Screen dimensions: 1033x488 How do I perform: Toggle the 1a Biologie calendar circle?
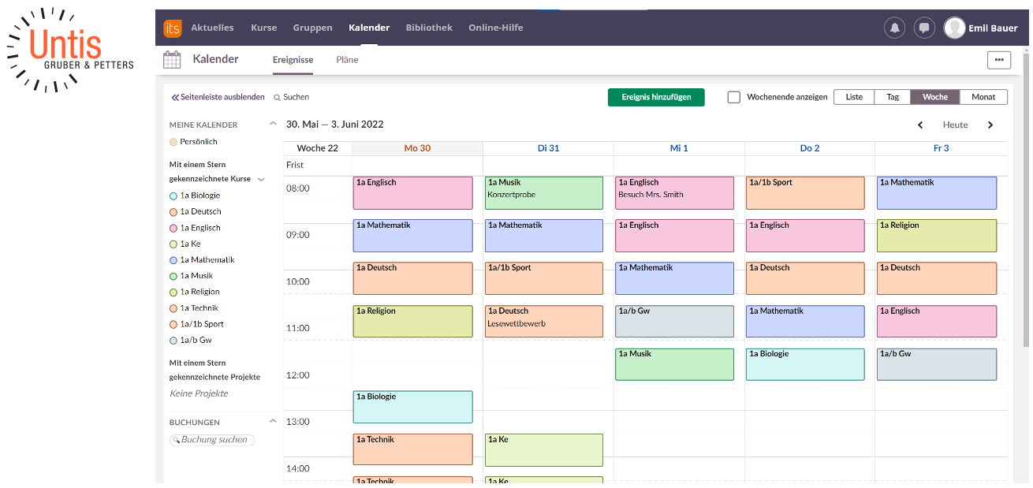pos(173,196)
